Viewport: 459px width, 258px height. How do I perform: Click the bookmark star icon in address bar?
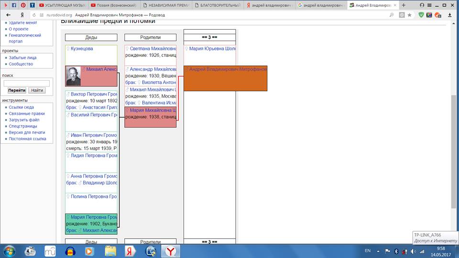click(x=409, y=15)
